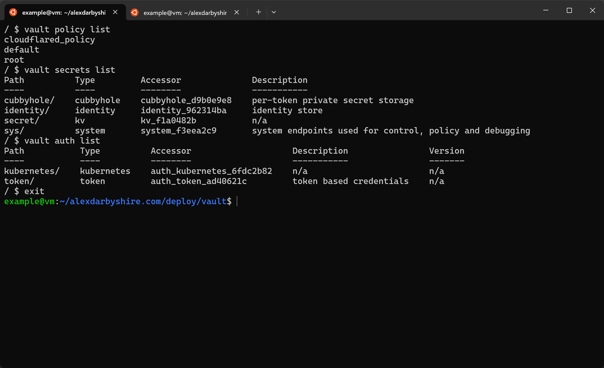Click accessor 'kv_f1a0482b'

click(x=169, y=121)
